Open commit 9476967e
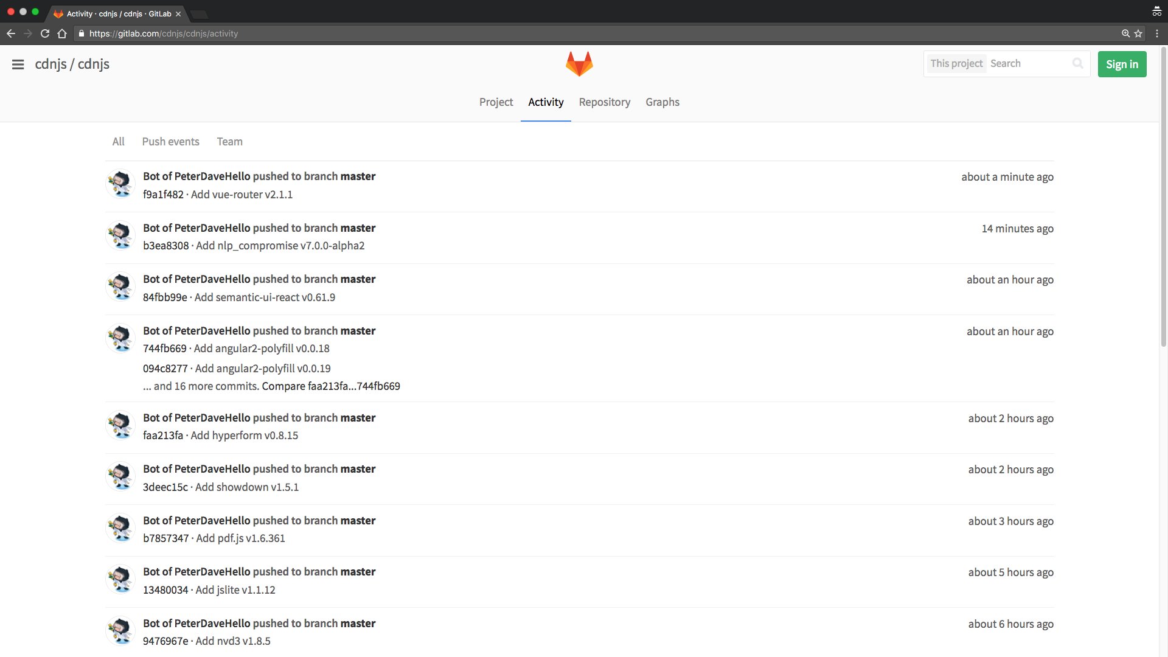The height and width of the screenshot is (657, 1168). pyautogui.click(x=165, y=641)
